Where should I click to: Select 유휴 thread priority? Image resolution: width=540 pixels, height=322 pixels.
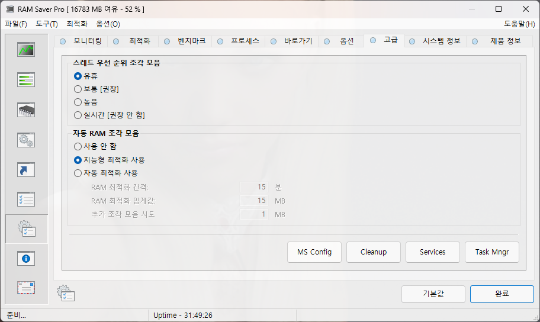click(x=86, y=76)
